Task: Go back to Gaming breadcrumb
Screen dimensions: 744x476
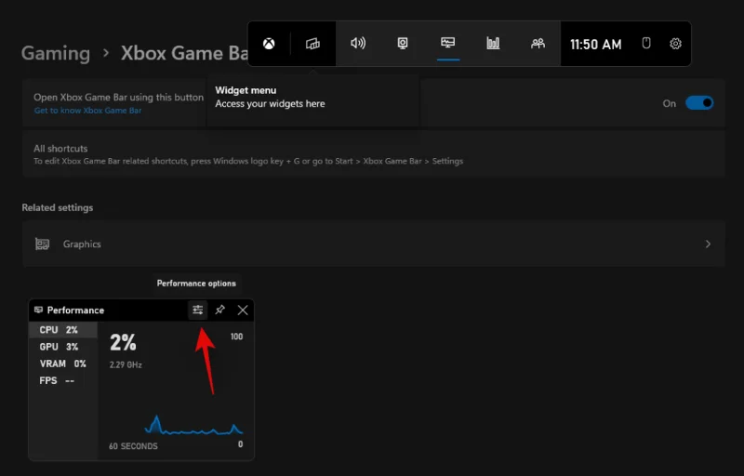Action: point(56,53)
